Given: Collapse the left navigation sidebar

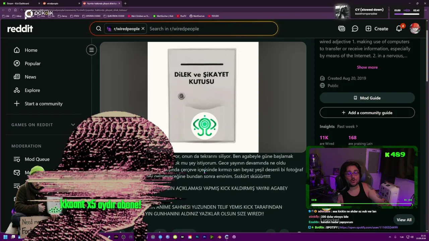Looking at the screenshot, I should [x=91, y=50].
